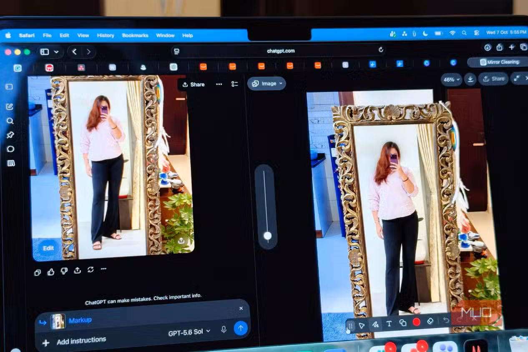Click the share upload icon under the response
The image size is (528, 352).
point(77,270)
